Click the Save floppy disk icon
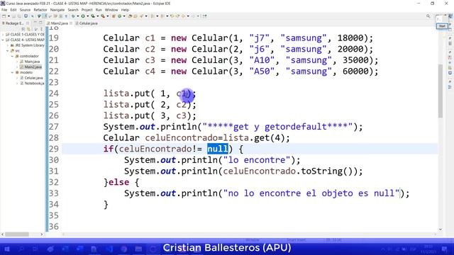This screenshot has width=454, height=255. point(13,16)
